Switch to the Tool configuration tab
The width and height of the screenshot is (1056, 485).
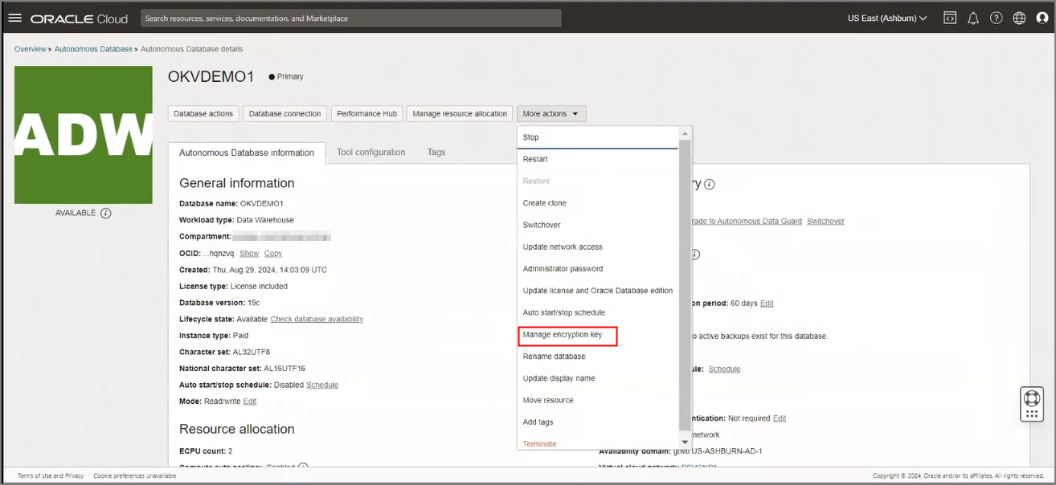click(x=371, y=152)
